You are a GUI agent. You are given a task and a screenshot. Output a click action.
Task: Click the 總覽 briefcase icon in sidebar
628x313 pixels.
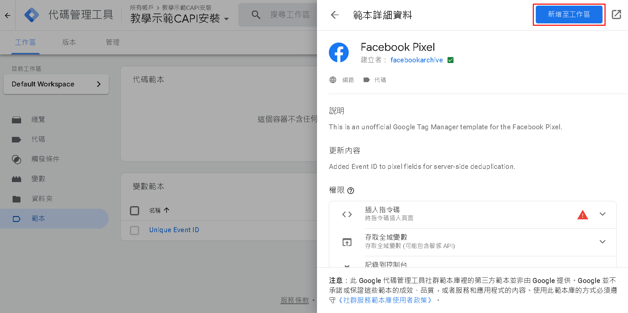(17, 120)
